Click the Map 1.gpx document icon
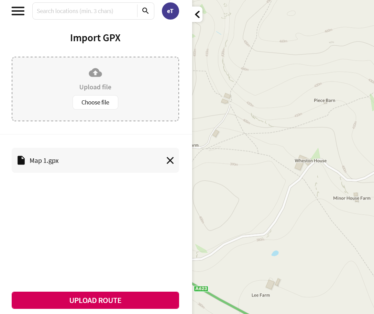The image size is (374, 314). [x=21, y=160]
